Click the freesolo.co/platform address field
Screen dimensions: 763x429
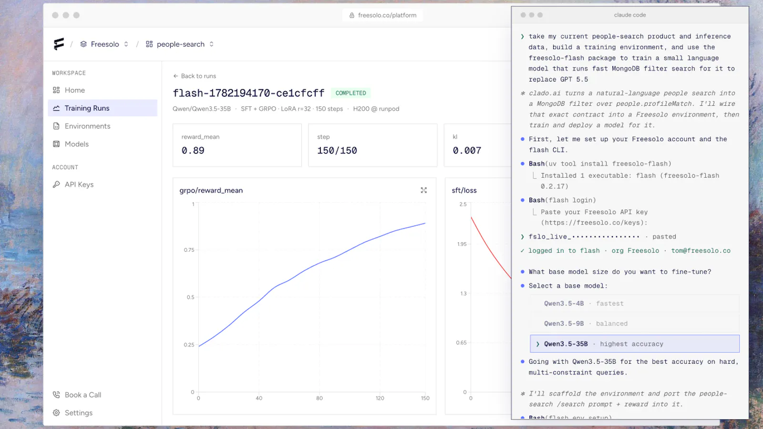point(382,15)
